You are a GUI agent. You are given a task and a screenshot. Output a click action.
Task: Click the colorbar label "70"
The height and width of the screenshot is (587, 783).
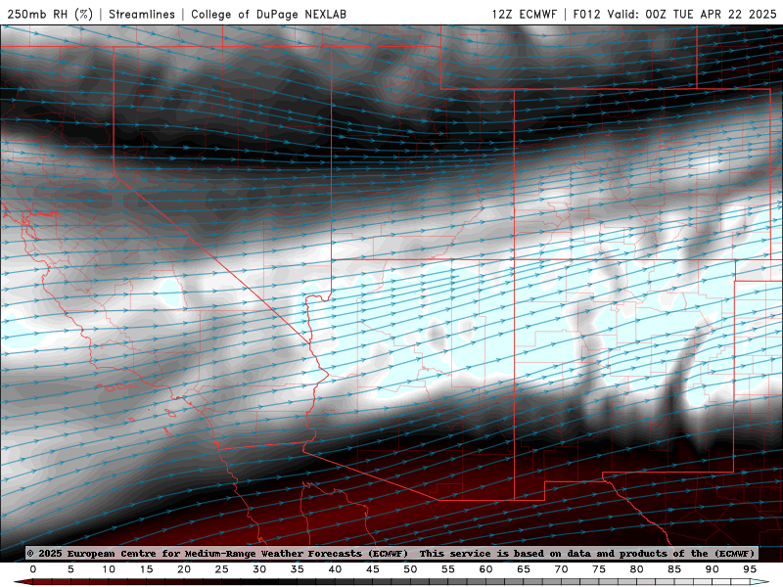tap(561, 569)
